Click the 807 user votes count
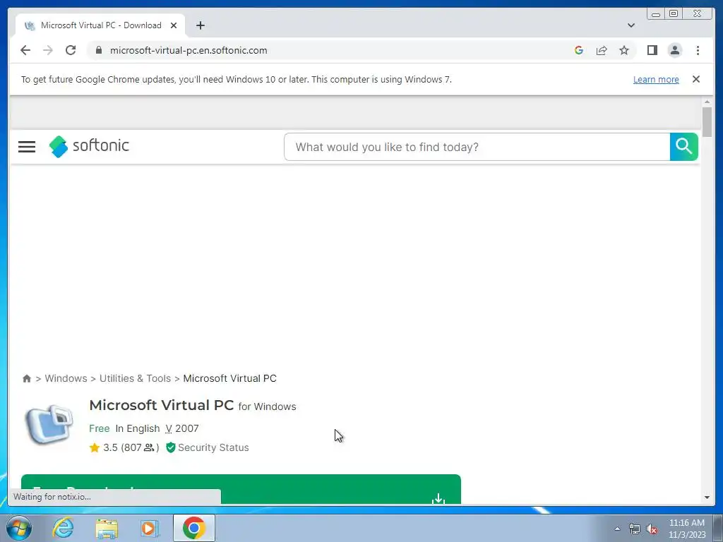Viewport: 723px width, 542px height. coord(139,447)
